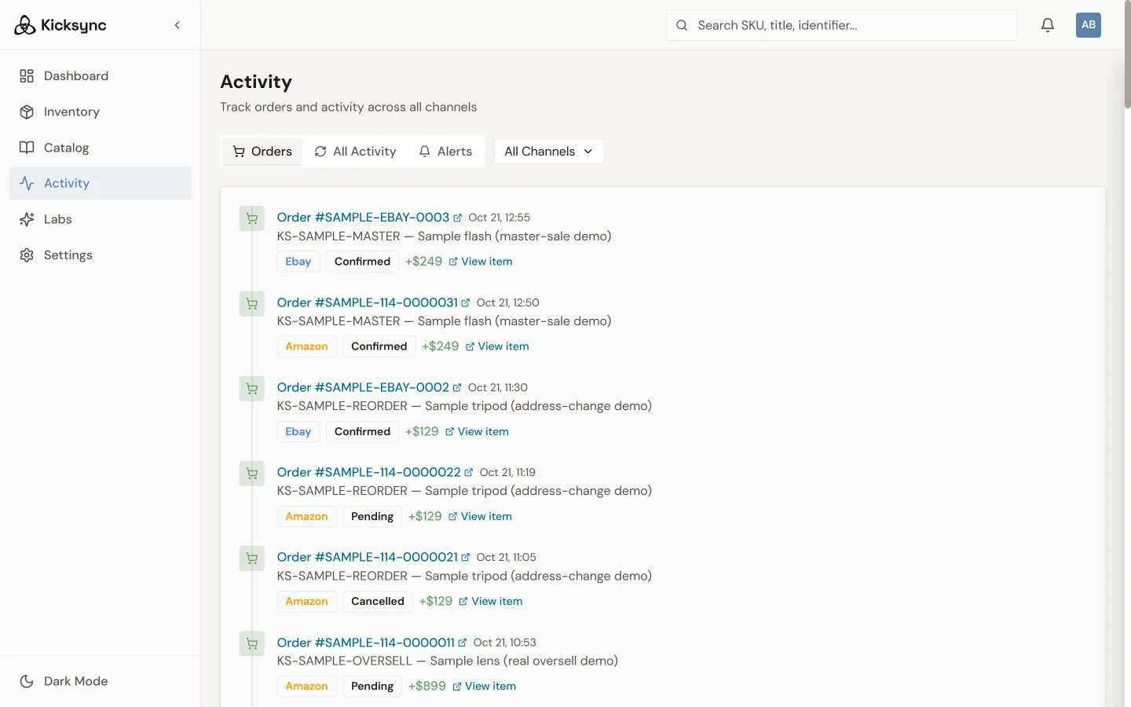Click the +$899 amount text
This screenshot has width=1131, height=707.
coord(427,686)
